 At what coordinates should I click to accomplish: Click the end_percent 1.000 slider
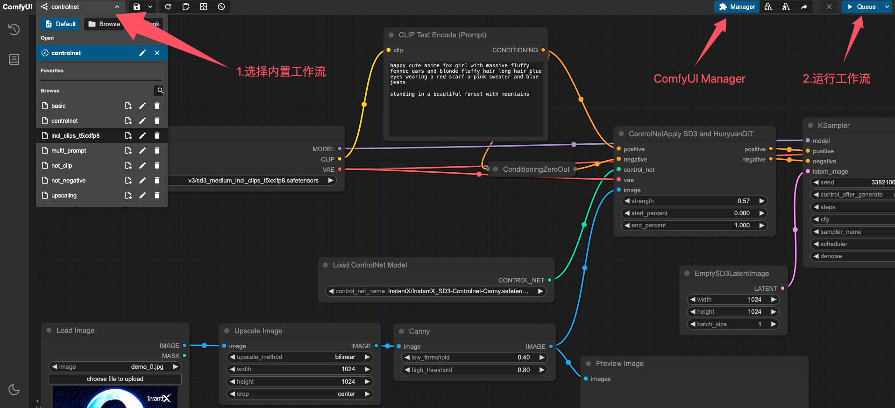(694, 225)
